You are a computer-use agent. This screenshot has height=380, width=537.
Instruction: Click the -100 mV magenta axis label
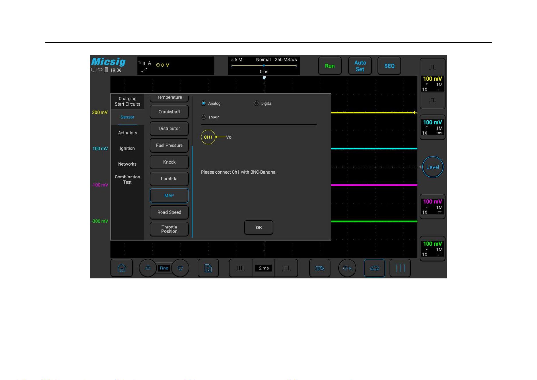point(100,185)
